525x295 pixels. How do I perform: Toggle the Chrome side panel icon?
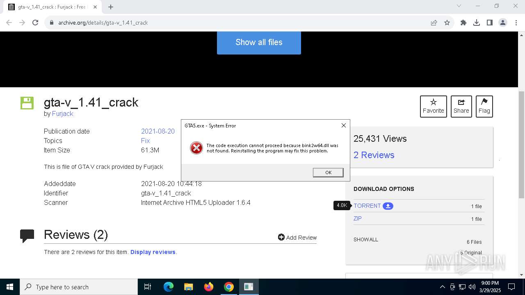pyautogui.click(x=490, y=23)
